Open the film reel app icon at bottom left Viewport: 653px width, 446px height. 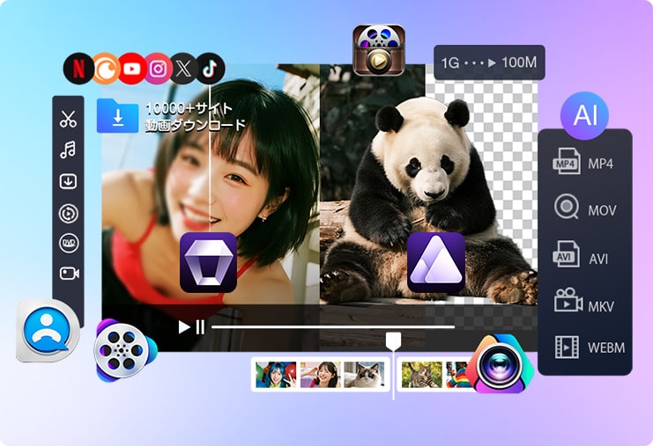(x=122, y=350)
